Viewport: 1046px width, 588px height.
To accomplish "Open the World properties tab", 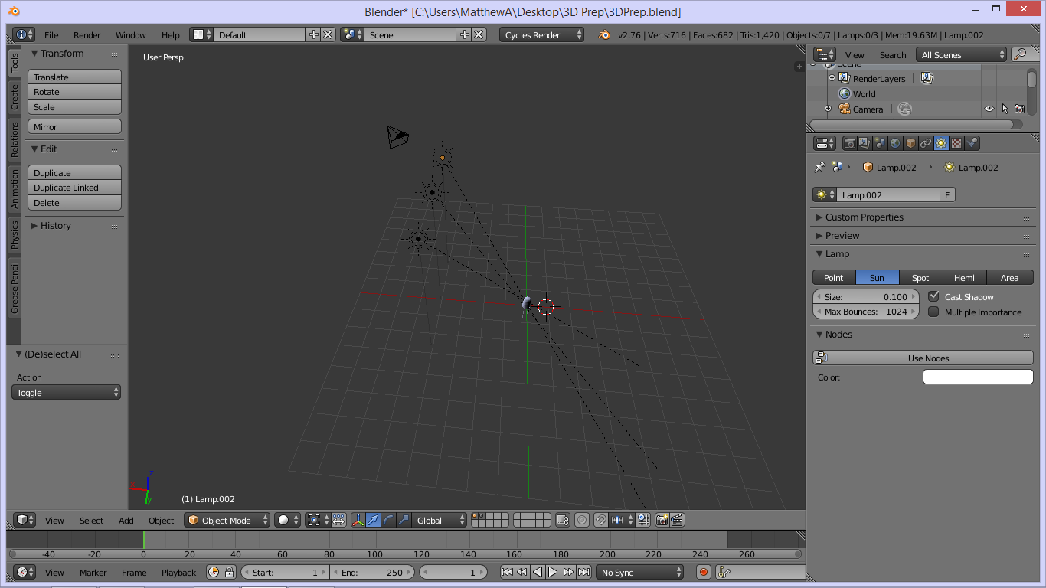I will pyautogui.click(x=895, y=143).
